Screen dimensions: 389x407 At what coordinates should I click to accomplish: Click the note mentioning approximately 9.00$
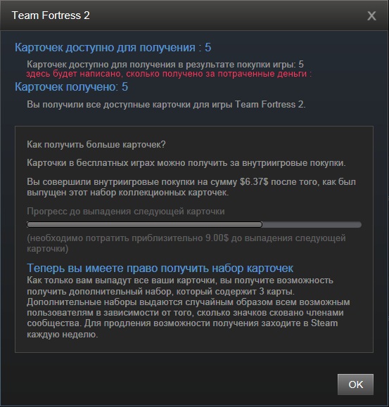click(x=186, y=243)
